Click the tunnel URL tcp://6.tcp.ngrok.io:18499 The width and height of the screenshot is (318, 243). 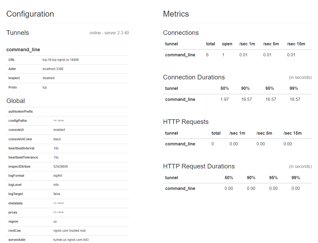click(61, 60)
